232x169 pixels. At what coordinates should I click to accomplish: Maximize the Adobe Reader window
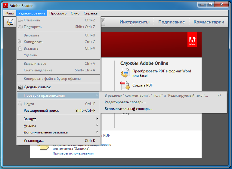(210, 5)
